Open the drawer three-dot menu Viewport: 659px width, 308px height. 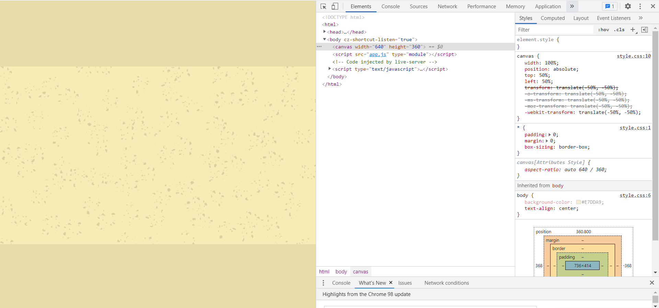click(x=323, y=283)
